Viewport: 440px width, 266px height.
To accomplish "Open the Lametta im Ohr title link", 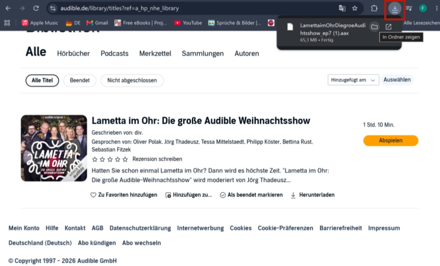I will coord(201,121).
